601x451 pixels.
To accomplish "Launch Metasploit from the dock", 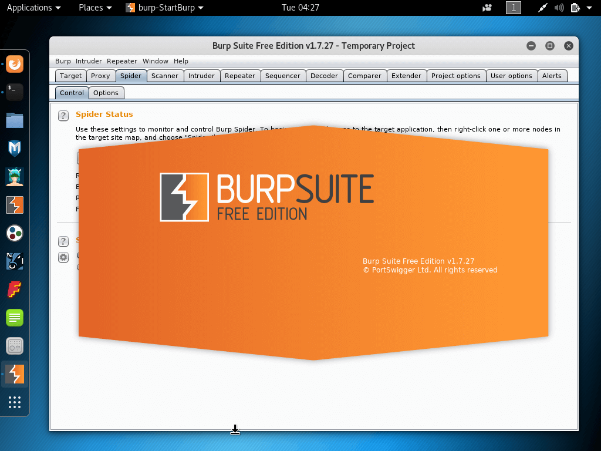I will click(x=15, y=149).
